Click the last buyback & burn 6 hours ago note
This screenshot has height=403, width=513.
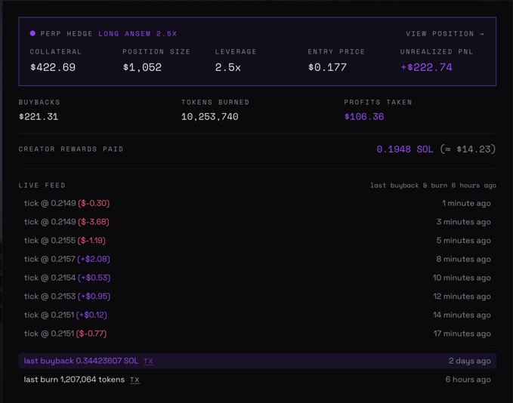433,186
